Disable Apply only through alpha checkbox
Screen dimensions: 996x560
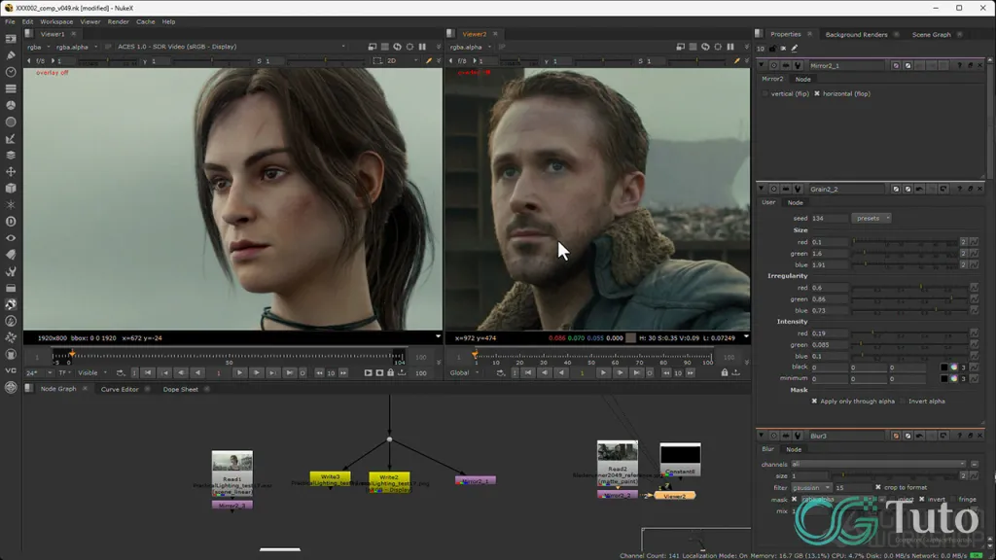coord(815,401)
